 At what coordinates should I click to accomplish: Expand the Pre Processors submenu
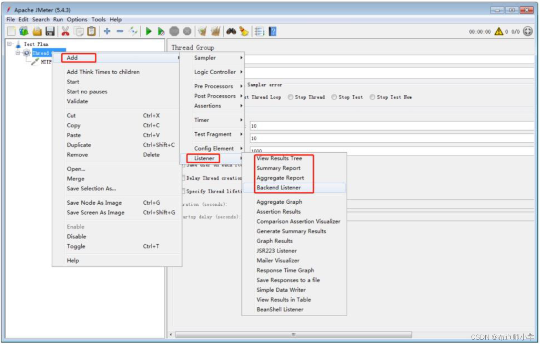point(212,86)
